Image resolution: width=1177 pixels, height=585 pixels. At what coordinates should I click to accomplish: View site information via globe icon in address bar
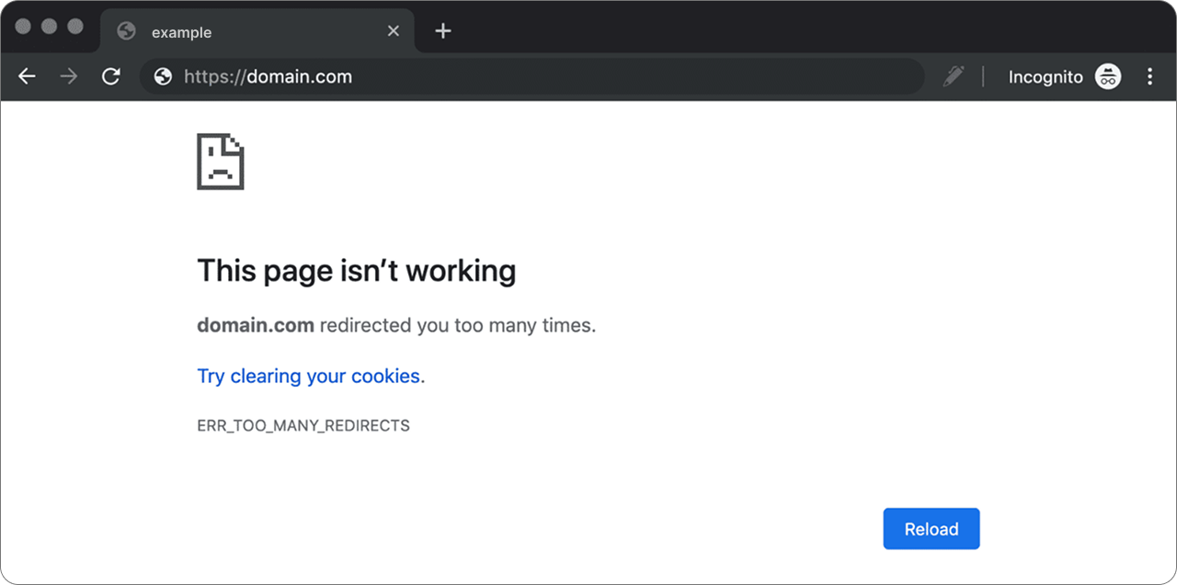(x=164, y=77)
